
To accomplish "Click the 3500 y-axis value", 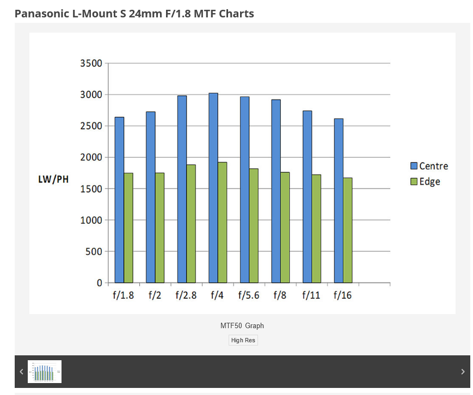I will tap(91, 63).
